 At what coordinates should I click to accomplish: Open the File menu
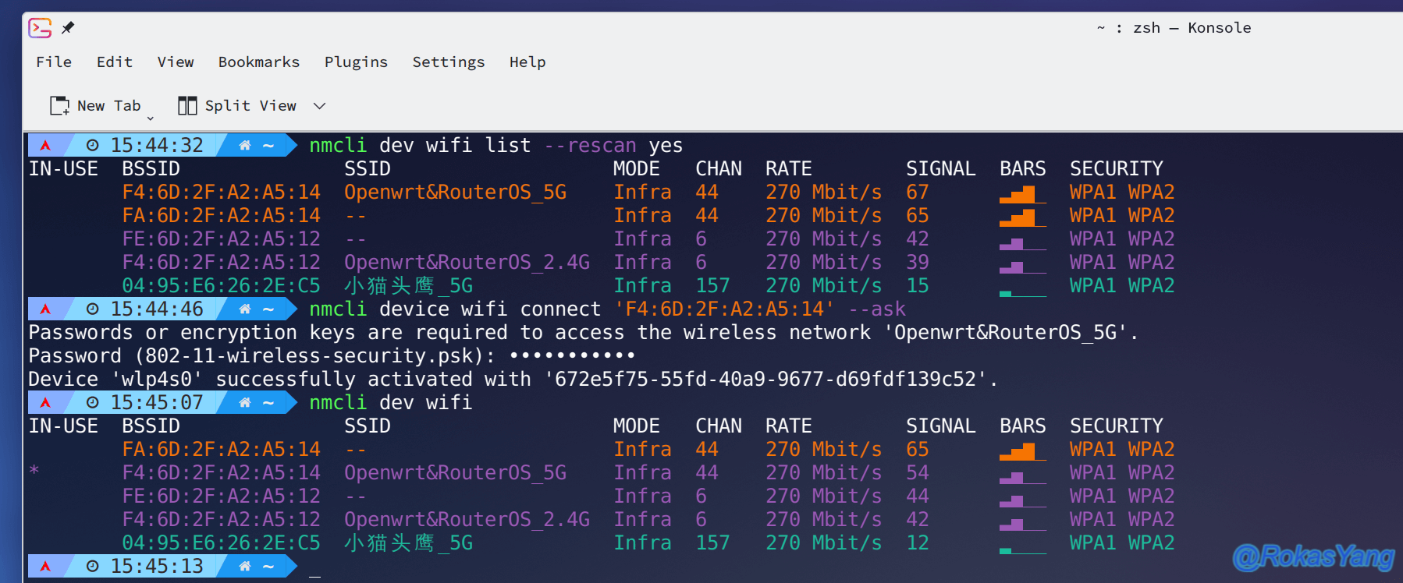54,62
